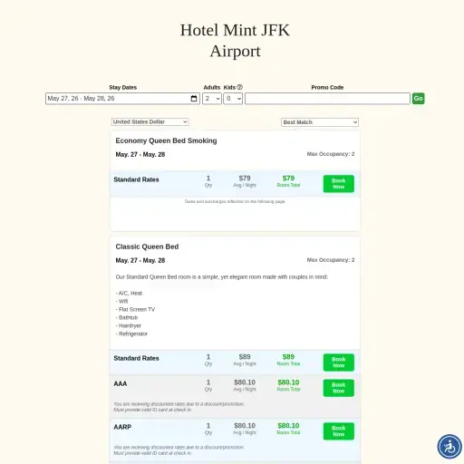Click the Kids help question mark icon
Screen dimensions: 464x464
(240, 87)
